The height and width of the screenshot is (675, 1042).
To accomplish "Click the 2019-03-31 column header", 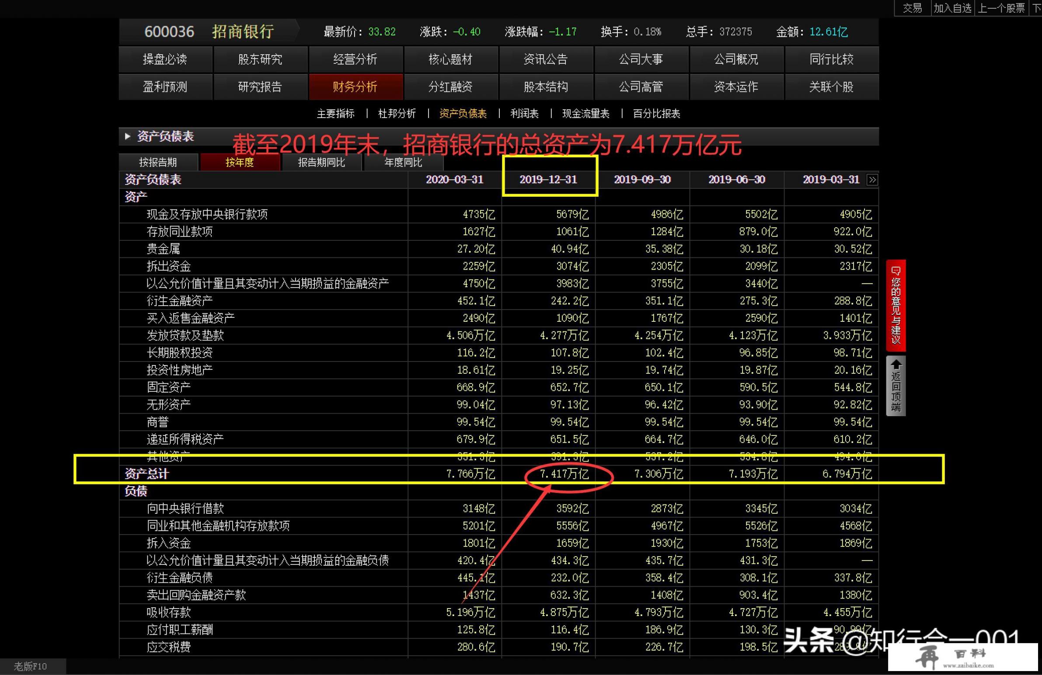I will coord(831,180).
